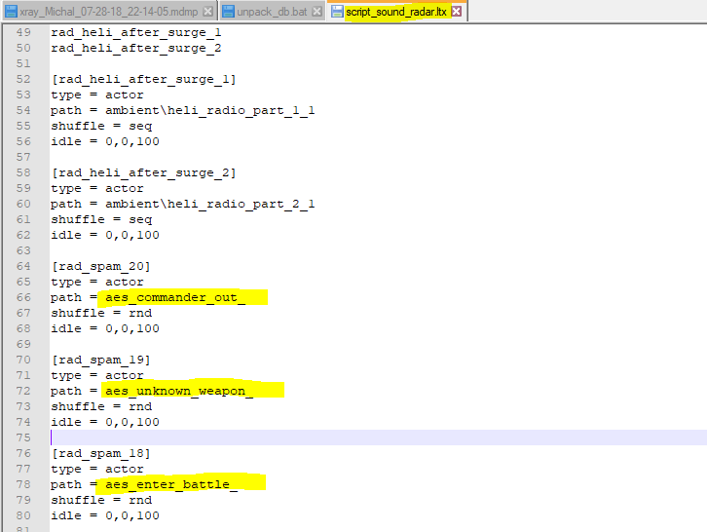Click 'rad_heli_after_surge_1' on line 49
The image size is (707, 532).
click(136, 32)
